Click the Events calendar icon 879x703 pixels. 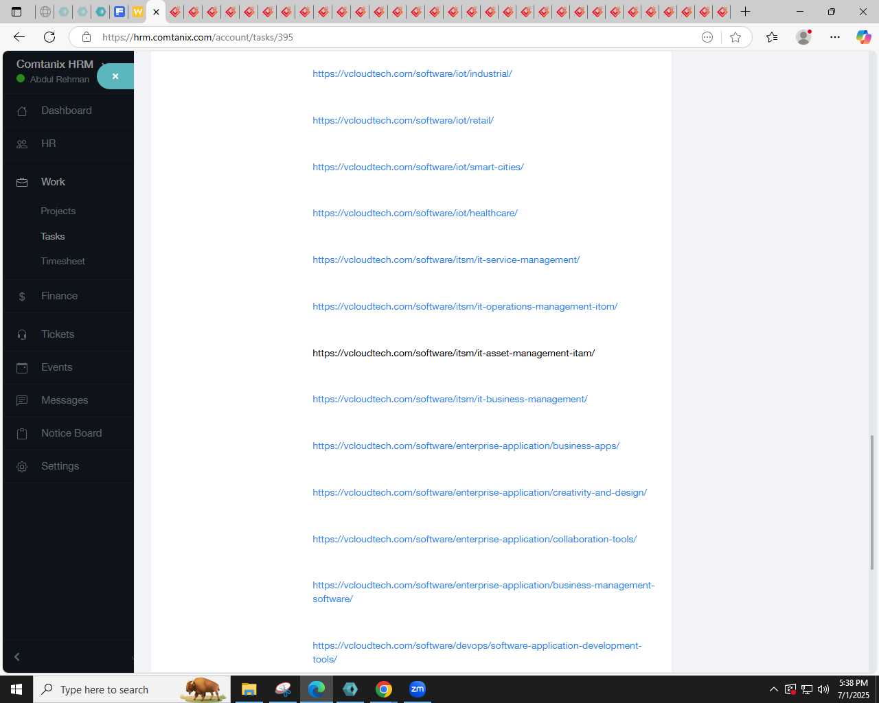22,367
